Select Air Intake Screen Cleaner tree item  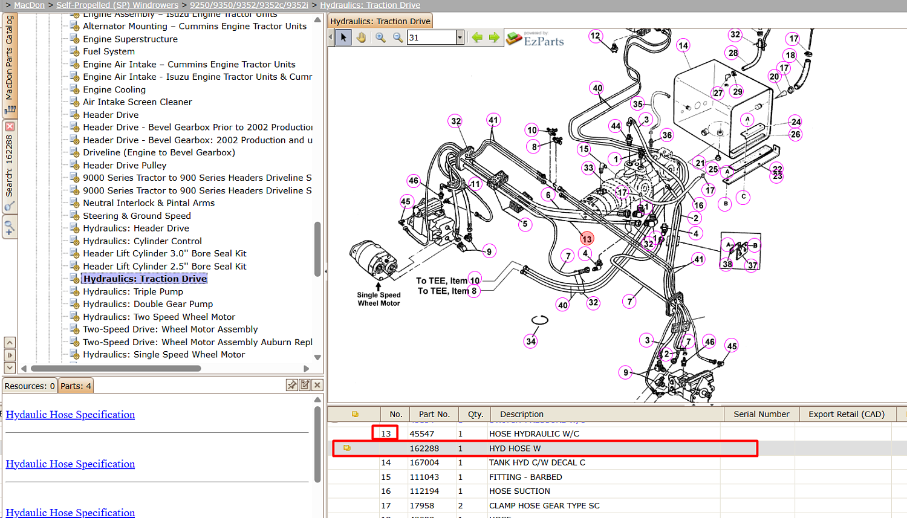pos(137,102)
